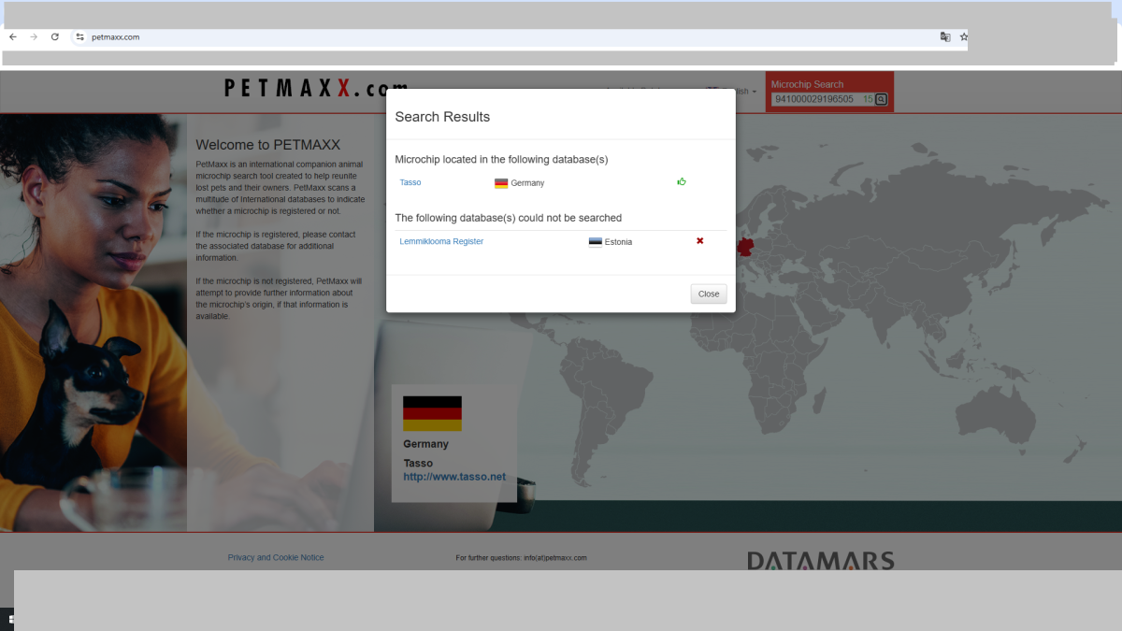1122x631 pixels.
Task: Click the German flag icon in results
Action: pyautogui.click(x=501, y=183)
